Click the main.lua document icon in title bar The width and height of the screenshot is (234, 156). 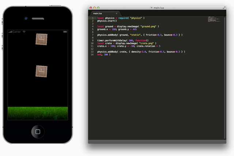point(151,8)
